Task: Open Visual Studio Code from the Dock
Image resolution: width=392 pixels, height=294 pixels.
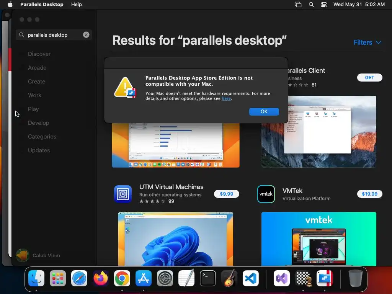Action: pos(250,278)
